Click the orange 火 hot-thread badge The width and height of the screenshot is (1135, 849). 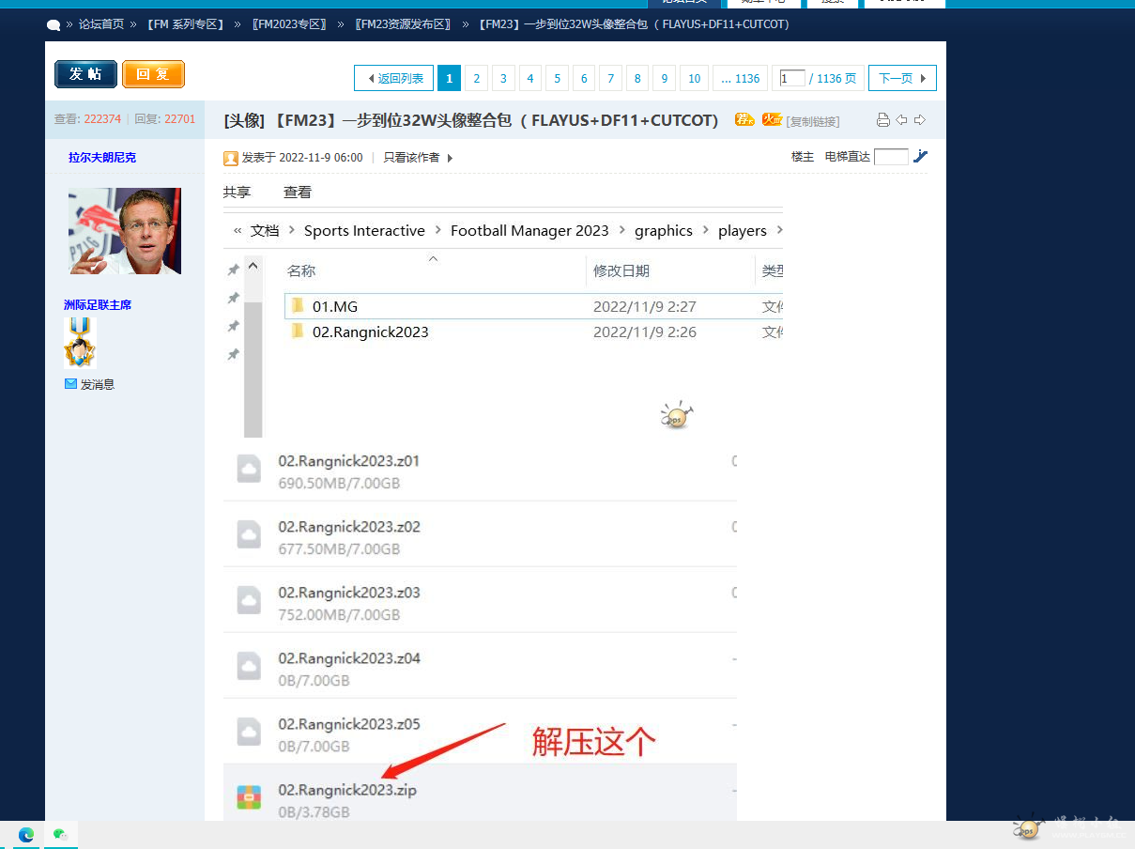click(772, 119)
